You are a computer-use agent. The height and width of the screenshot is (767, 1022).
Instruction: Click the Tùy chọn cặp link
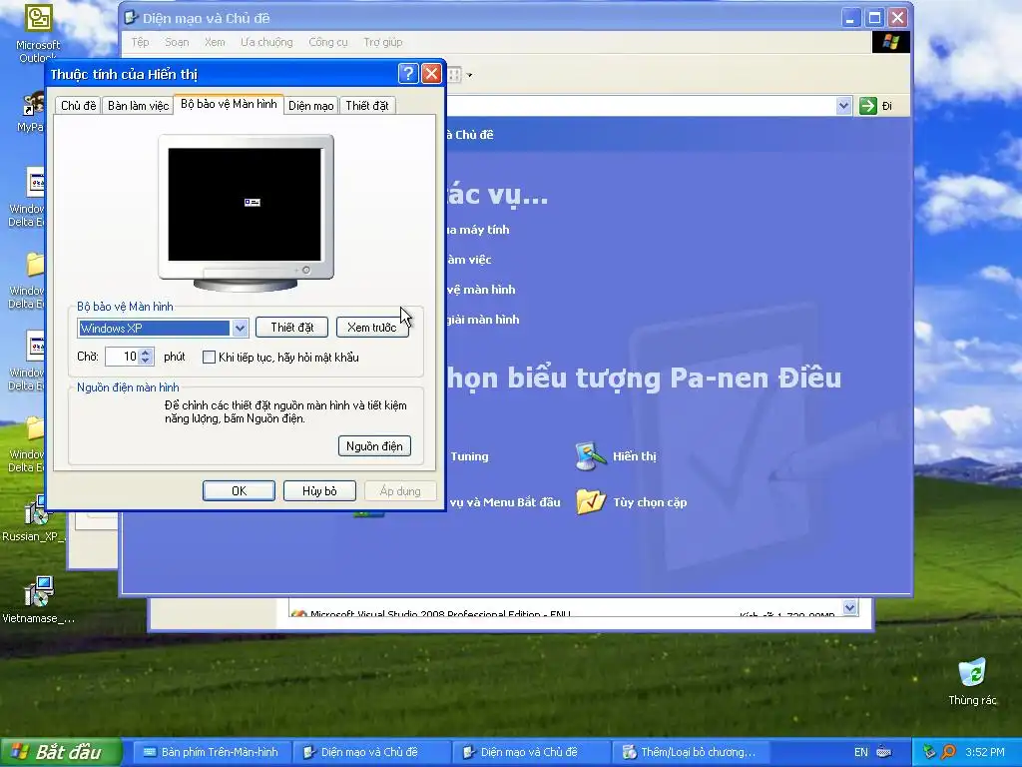coord(650,502)
